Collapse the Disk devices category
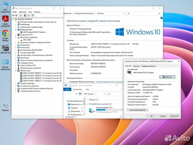193x145 pixels. tap(16, 37)
